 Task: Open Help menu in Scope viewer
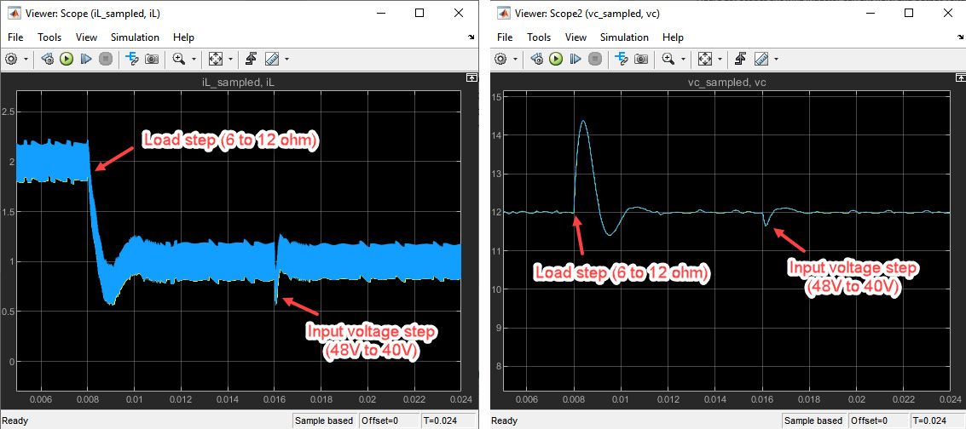[183, 37]
